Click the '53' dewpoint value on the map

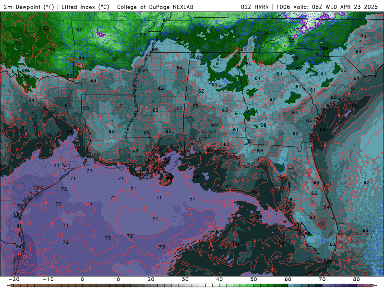coord(143,35)
